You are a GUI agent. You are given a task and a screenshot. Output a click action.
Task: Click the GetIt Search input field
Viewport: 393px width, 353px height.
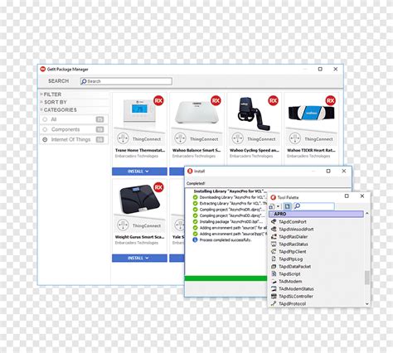(x=126, y=81)
